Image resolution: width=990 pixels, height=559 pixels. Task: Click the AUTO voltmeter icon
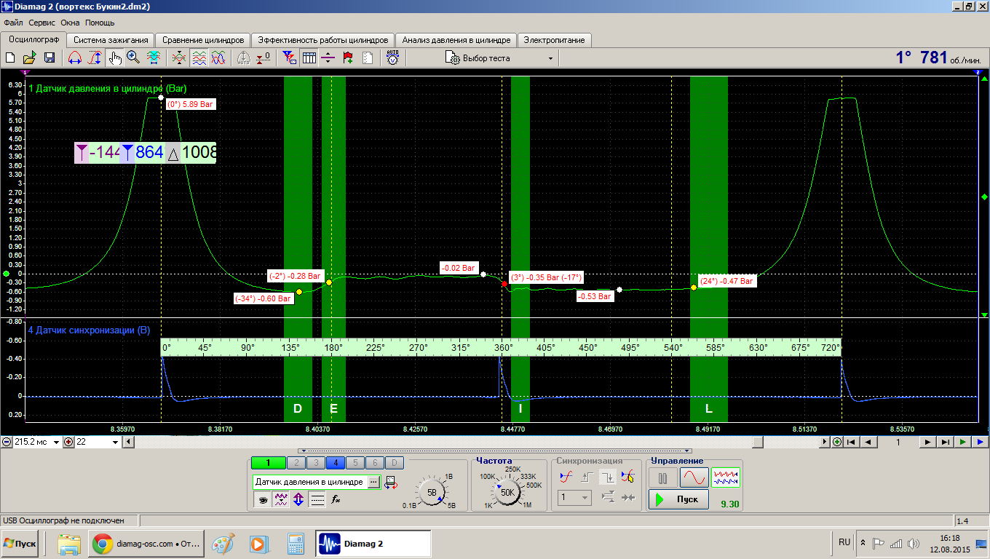[x=392, y=58]
